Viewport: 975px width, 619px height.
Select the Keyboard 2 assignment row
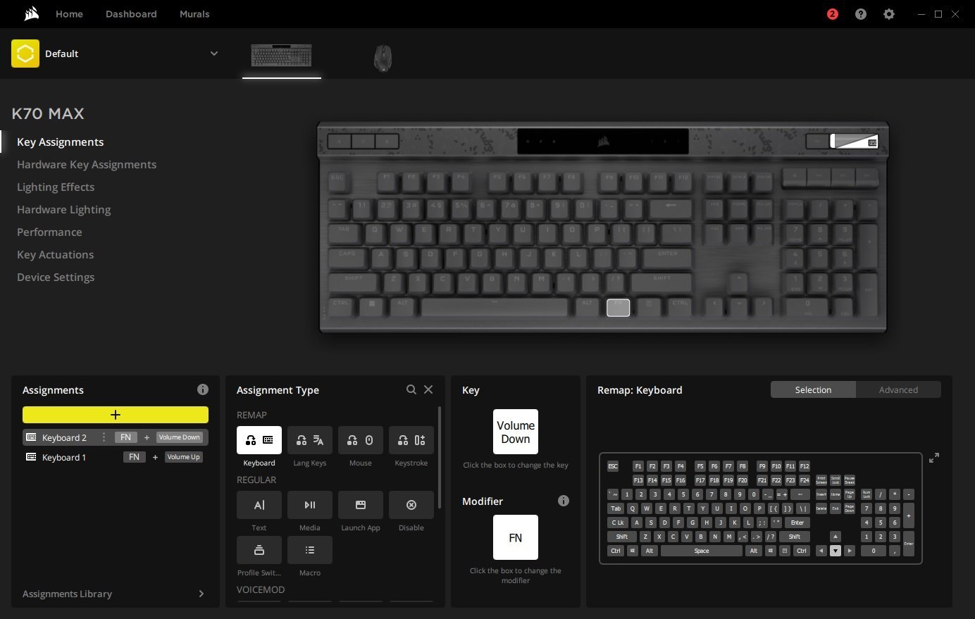tap(116, 437)
